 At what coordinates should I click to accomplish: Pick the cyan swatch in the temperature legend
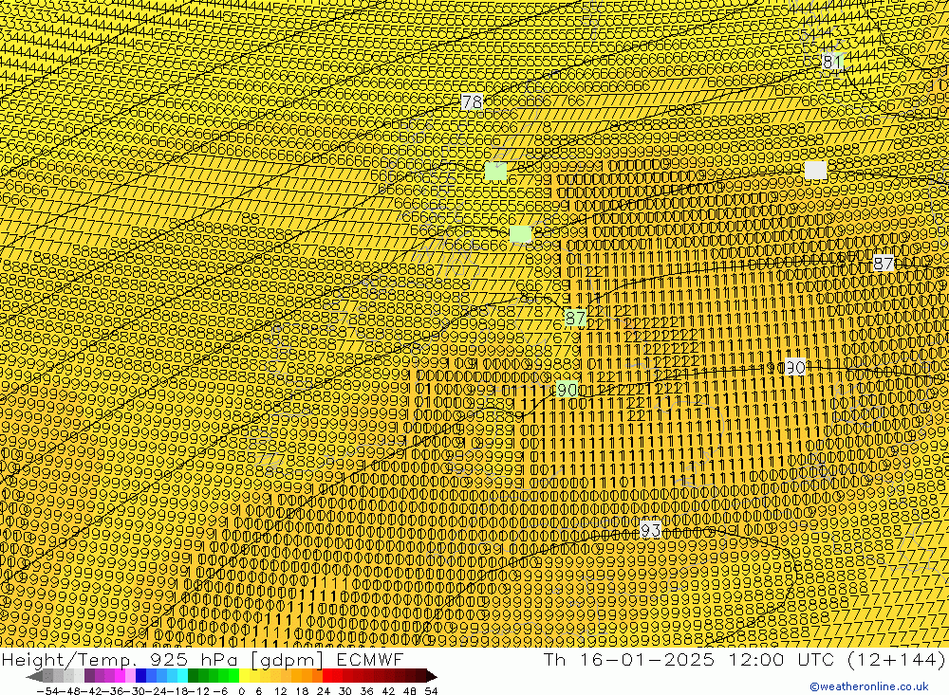(x=182, y=676)
